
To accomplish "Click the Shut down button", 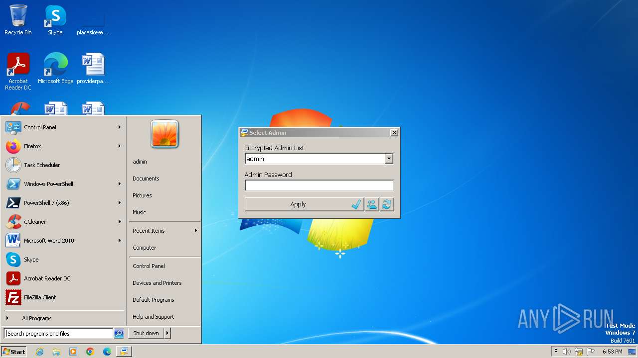I will pyautogui.click(x=146, y=334).
